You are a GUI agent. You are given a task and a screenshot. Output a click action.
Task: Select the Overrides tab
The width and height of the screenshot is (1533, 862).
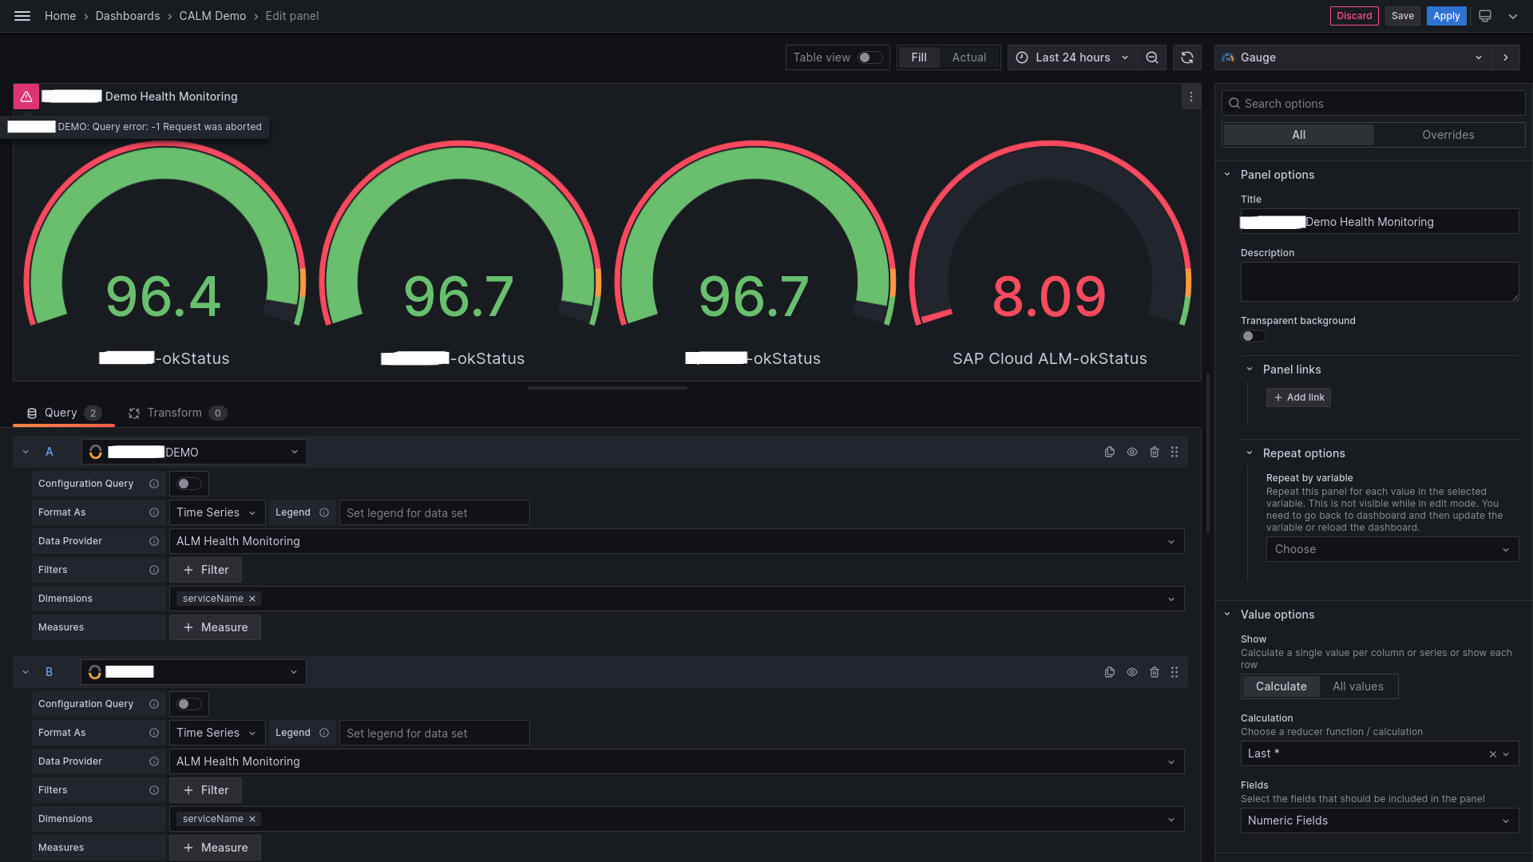click(x=1449, y=134)
